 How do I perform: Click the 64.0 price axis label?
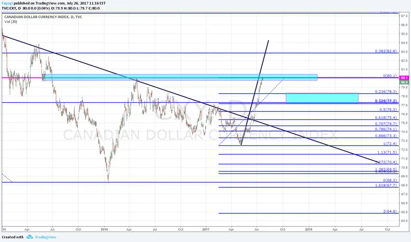click(x=404, y=220)
